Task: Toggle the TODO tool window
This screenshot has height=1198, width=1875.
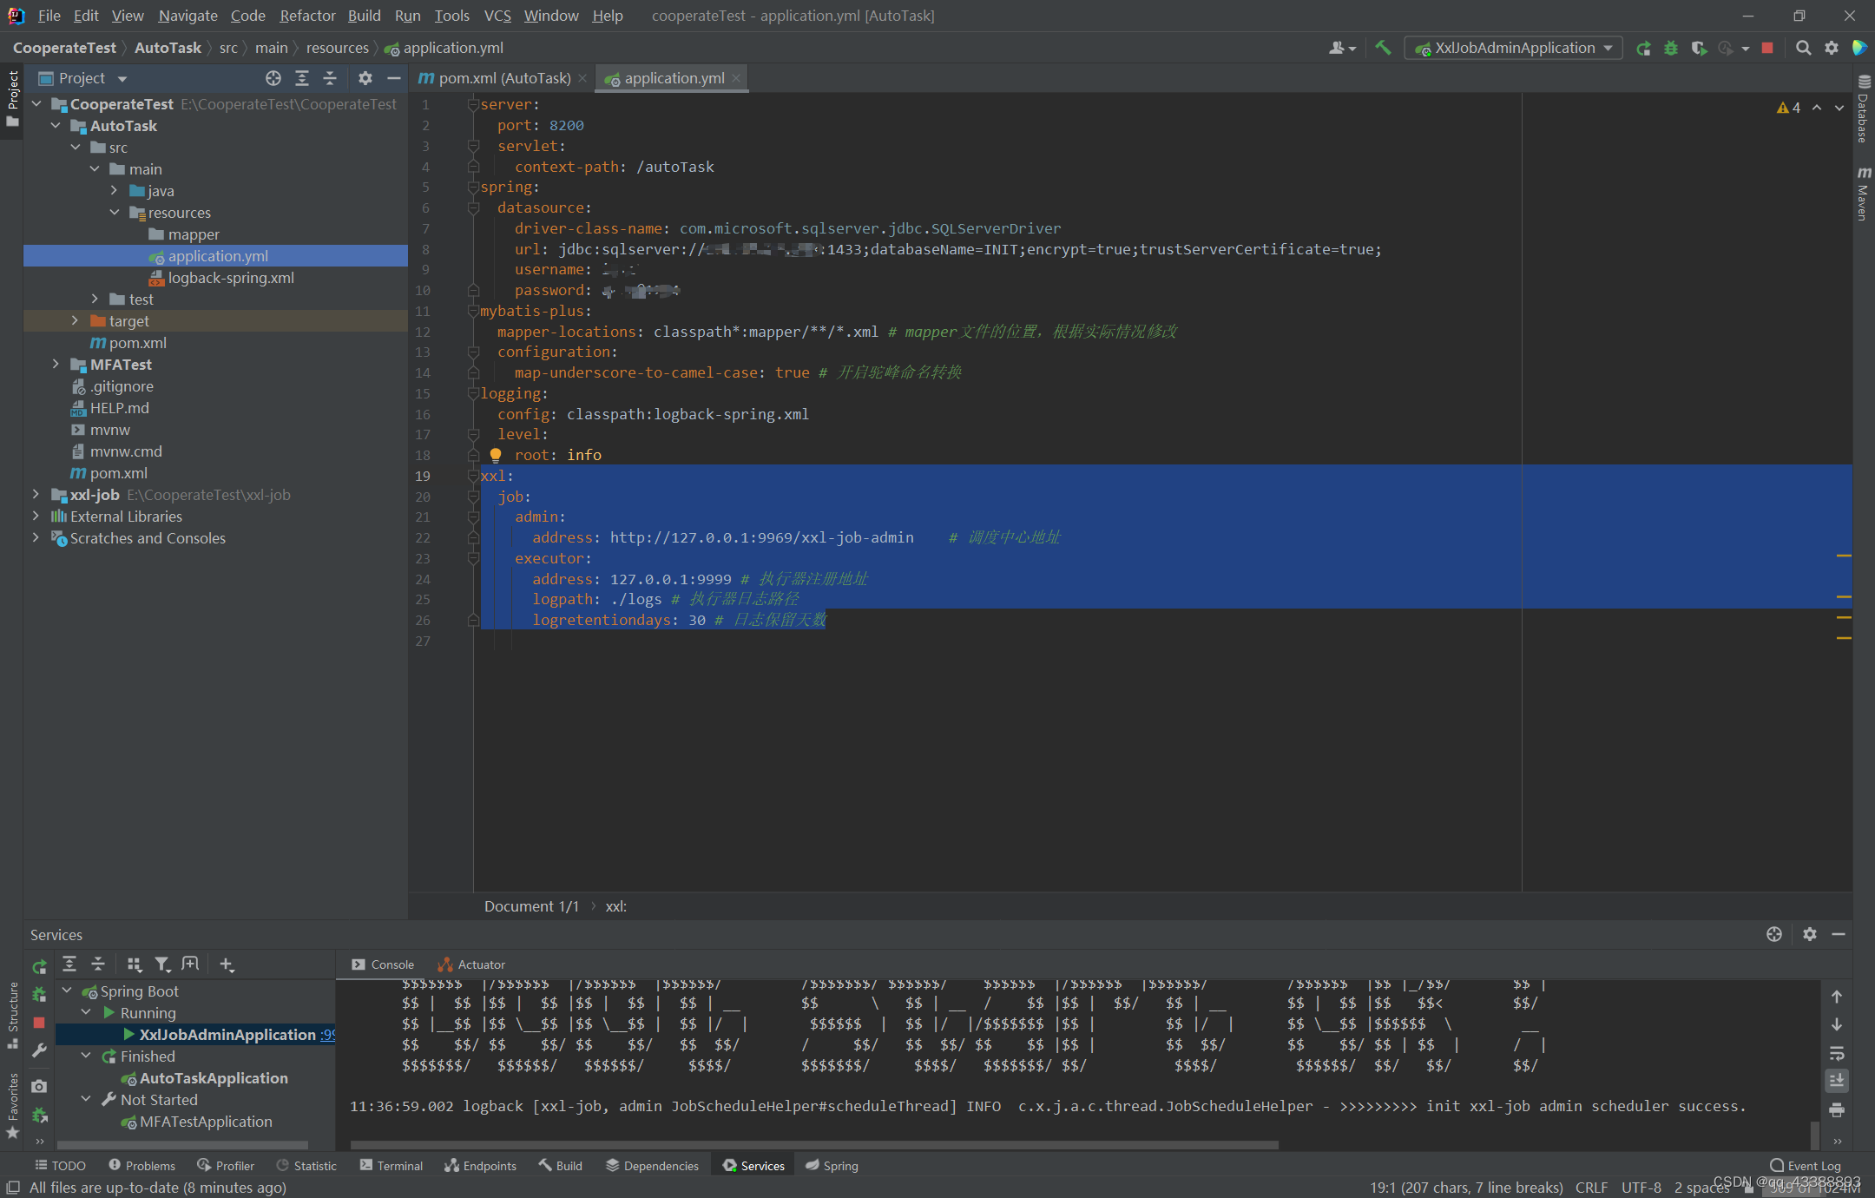Action: [59, 1165]
